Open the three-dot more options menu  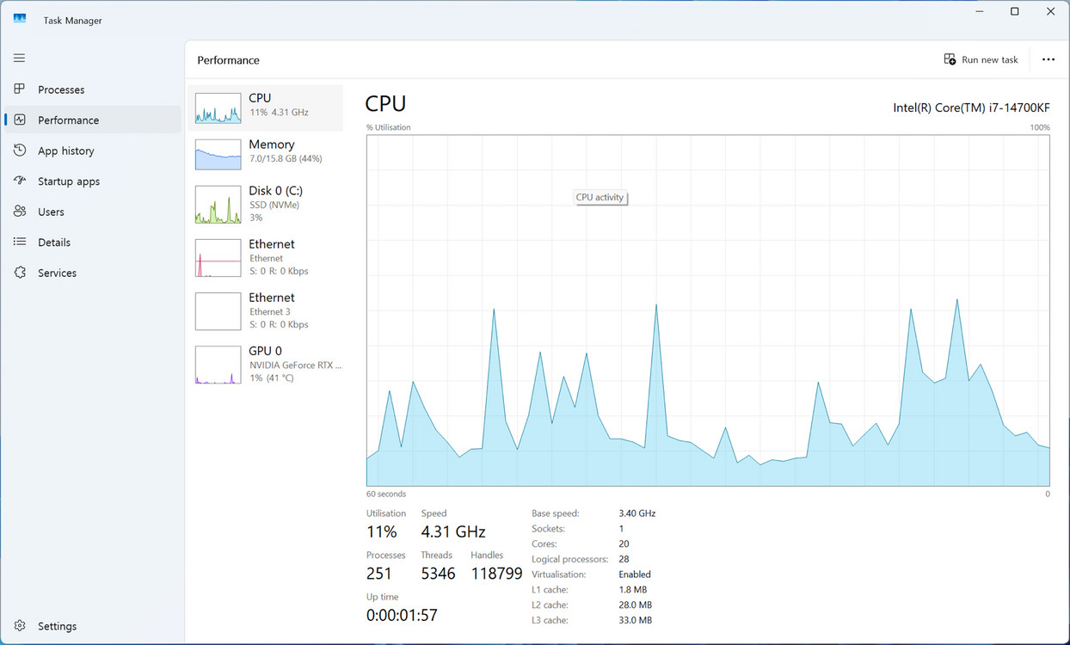point(1048,59)
